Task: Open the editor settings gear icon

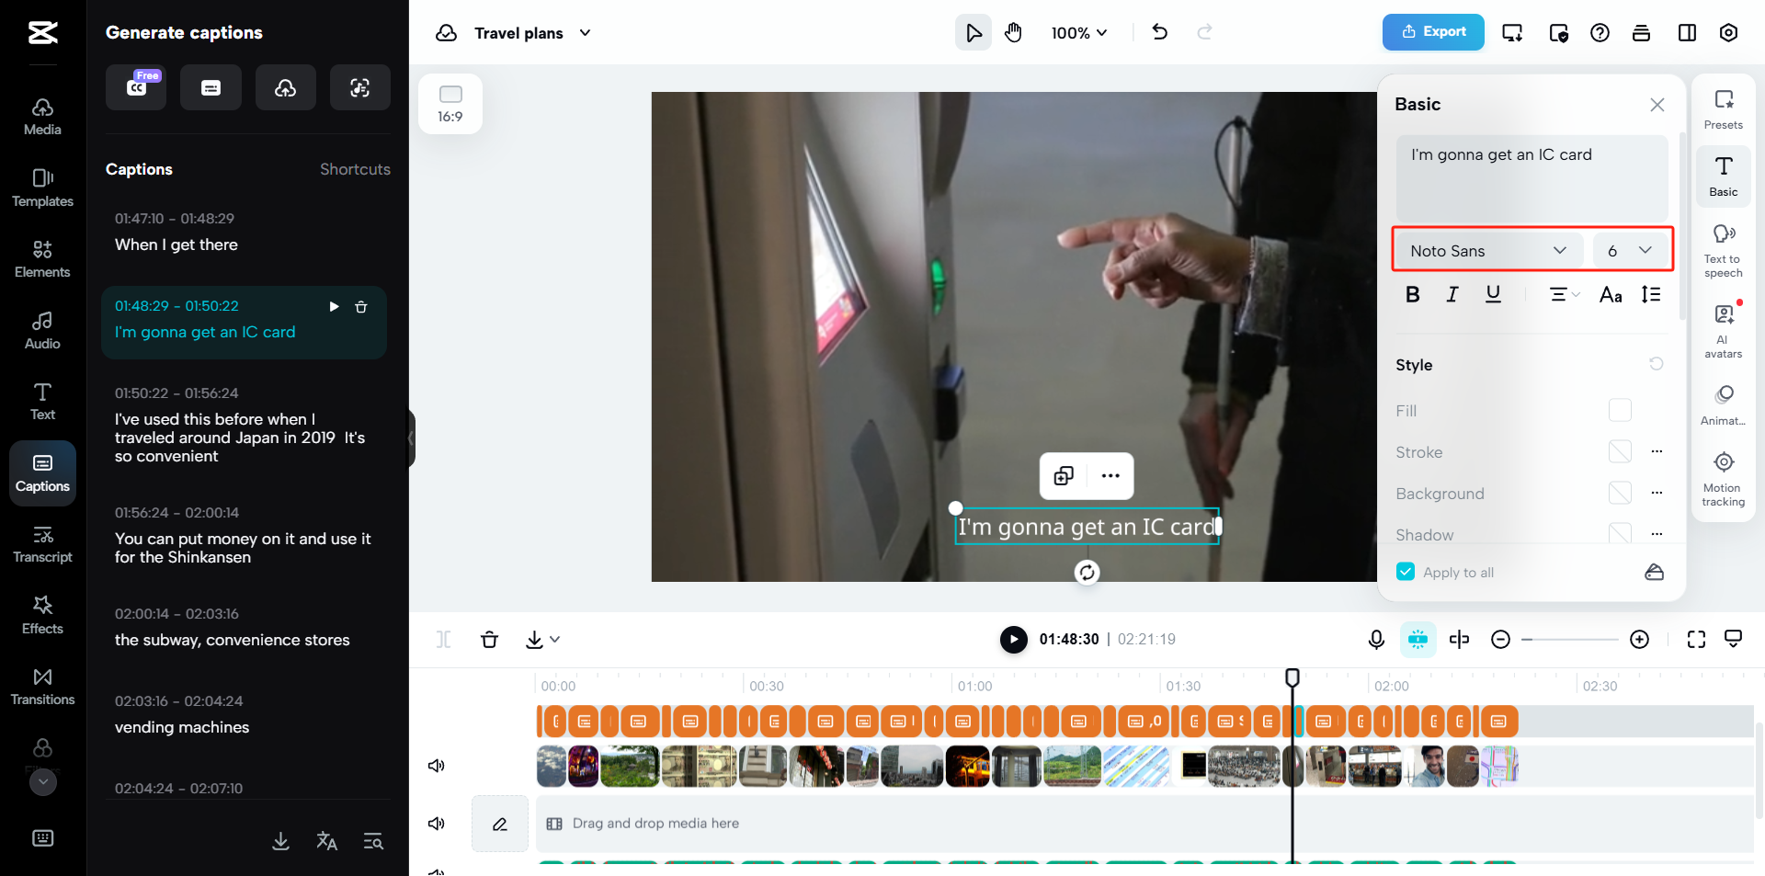Action: (x=1728, y=33)
